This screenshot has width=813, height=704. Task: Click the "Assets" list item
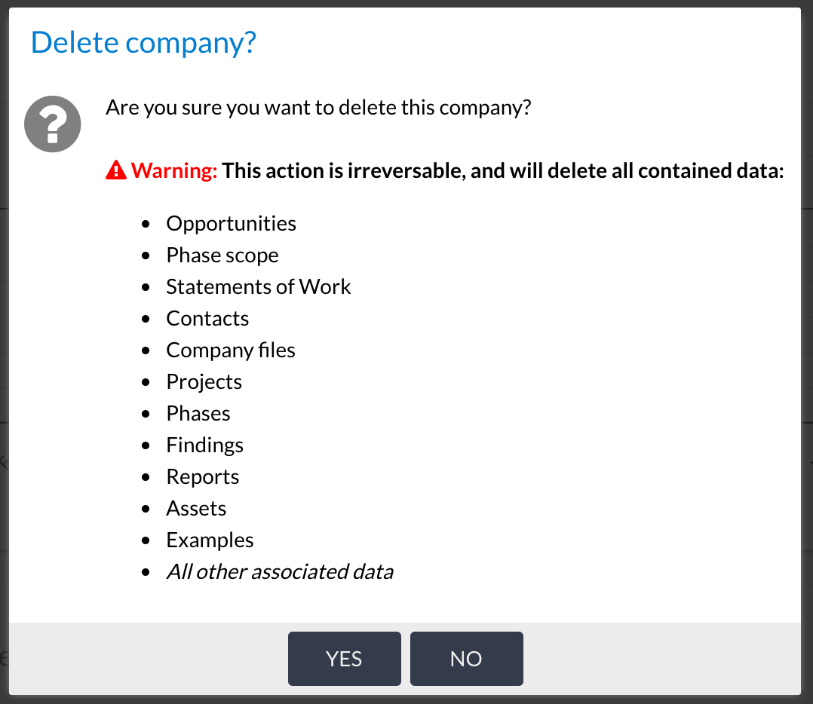click(196, 509)
